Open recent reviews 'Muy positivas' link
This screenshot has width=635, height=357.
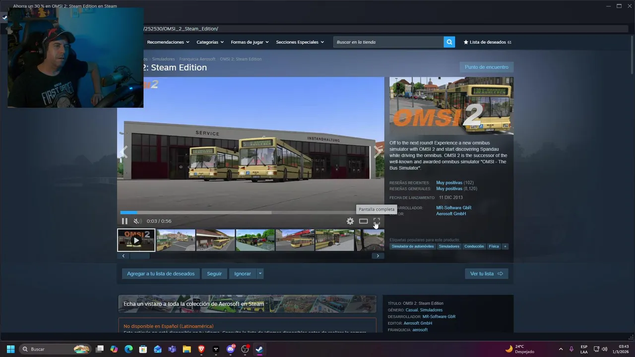pos(449,182)
